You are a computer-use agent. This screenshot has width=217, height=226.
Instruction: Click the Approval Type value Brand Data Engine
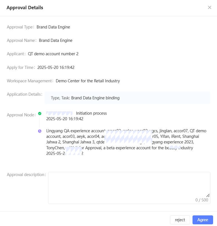[x=53, y=27]
